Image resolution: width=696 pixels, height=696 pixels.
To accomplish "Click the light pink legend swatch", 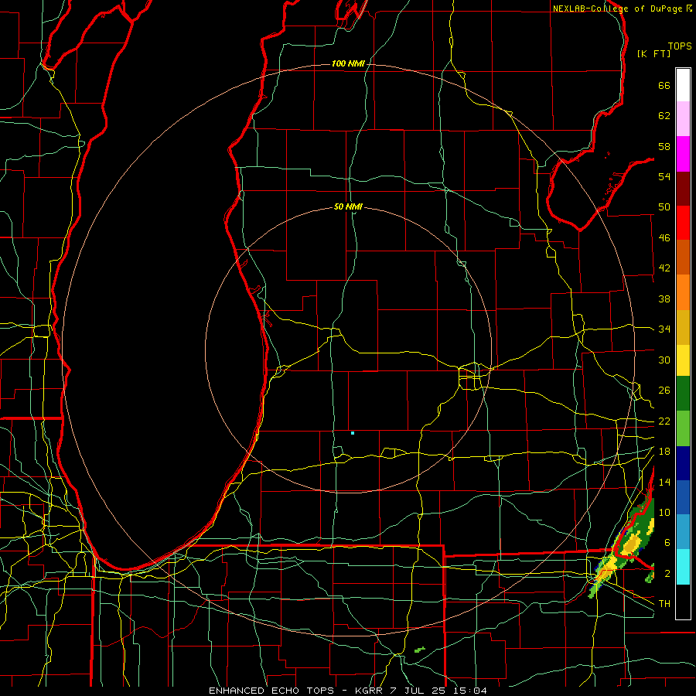I will tap(683, 118).
